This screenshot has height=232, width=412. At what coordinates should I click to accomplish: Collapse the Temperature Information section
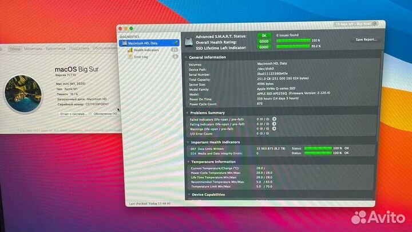pos(188,161)
